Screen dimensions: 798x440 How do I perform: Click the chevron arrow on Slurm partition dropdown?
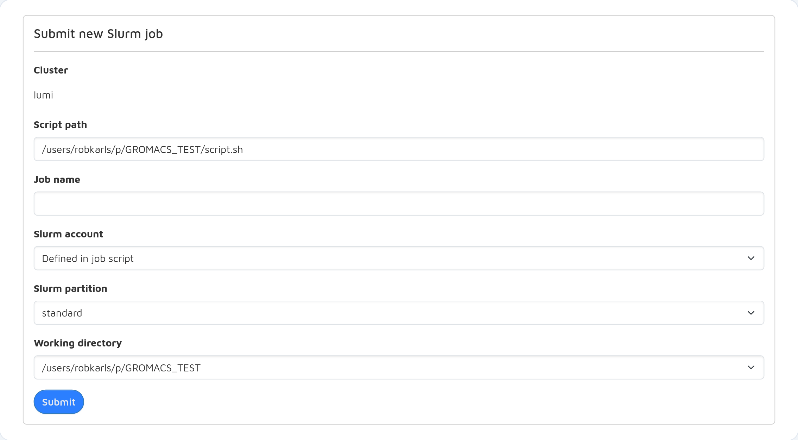tap(751, 313)
